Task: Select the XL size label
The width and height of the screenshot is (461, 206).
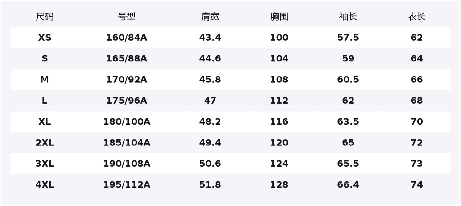Action: (45, 122)
